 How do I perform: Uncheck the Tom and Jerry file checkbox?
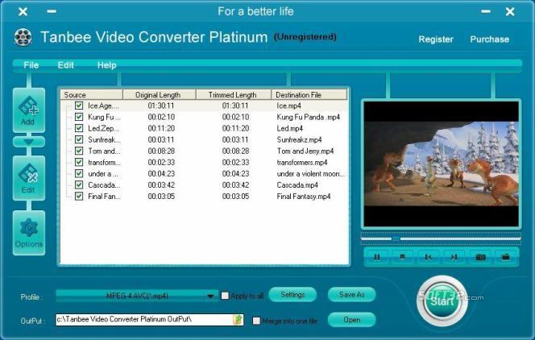point(79,151)
